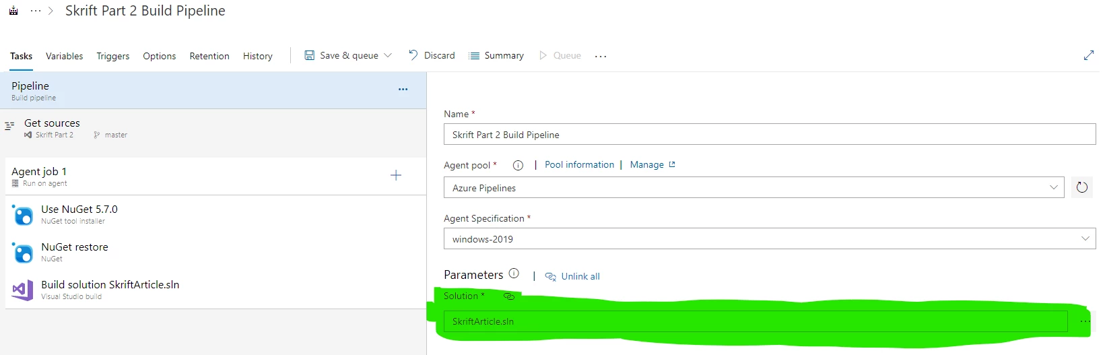Click the master branch label
The image size is (1105, 355).
pos(116,135)
